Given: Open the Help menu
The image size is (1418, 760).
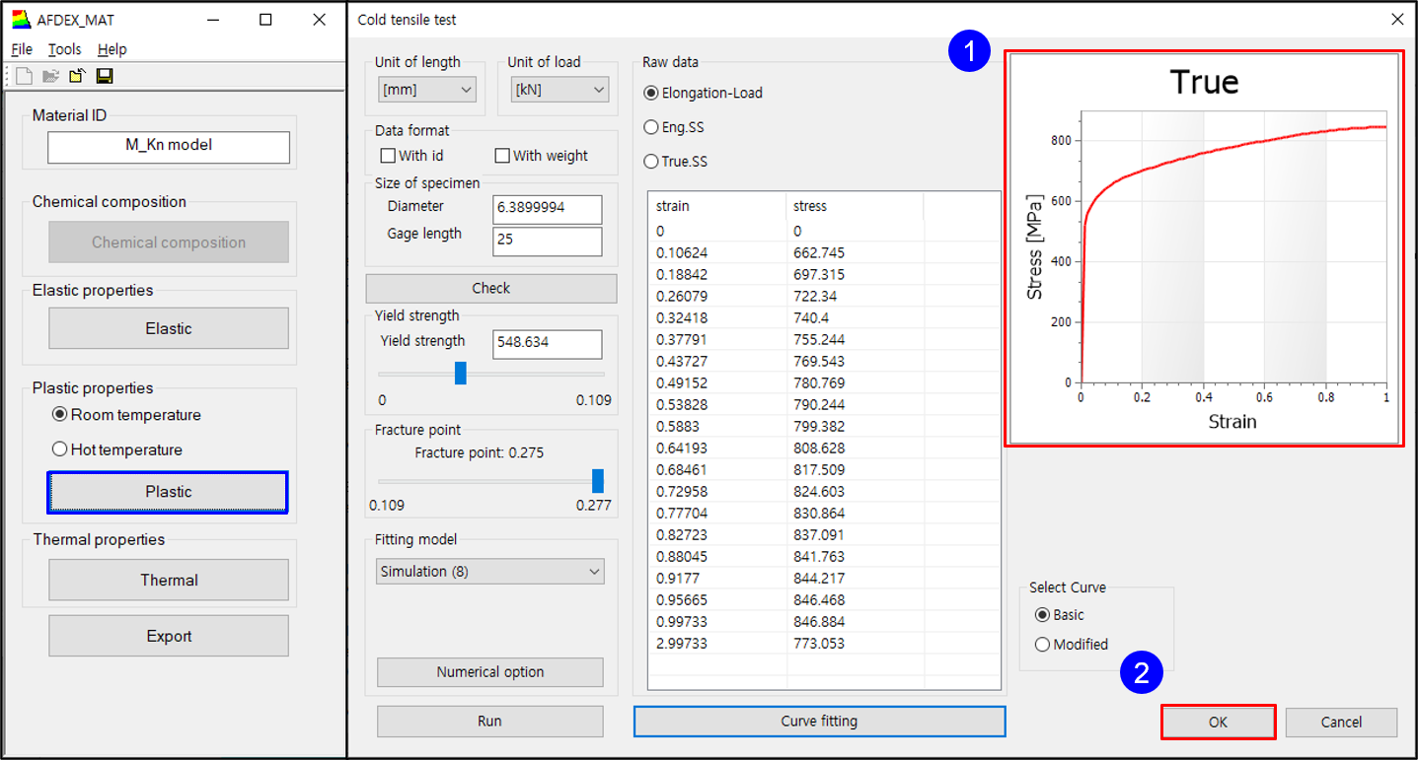Looking at the screenshot, I should coord(112,49).
